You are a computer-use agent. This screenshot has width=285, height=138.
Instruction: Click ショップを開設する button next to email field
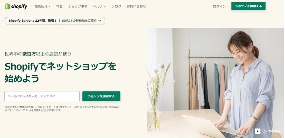[101, 96]
